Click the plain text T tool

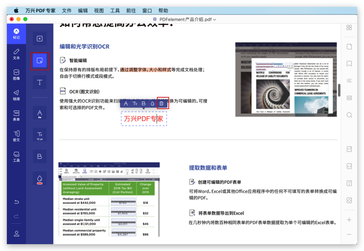coord(40,82)
